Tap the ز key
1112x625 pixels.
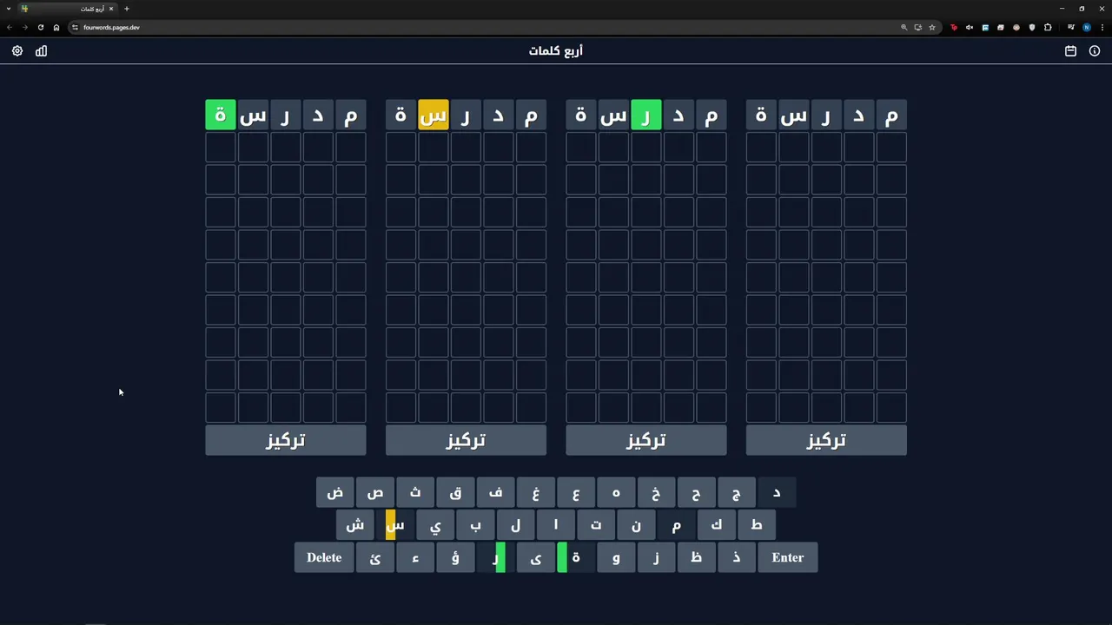pyautogui.click(x=656, y=557)
